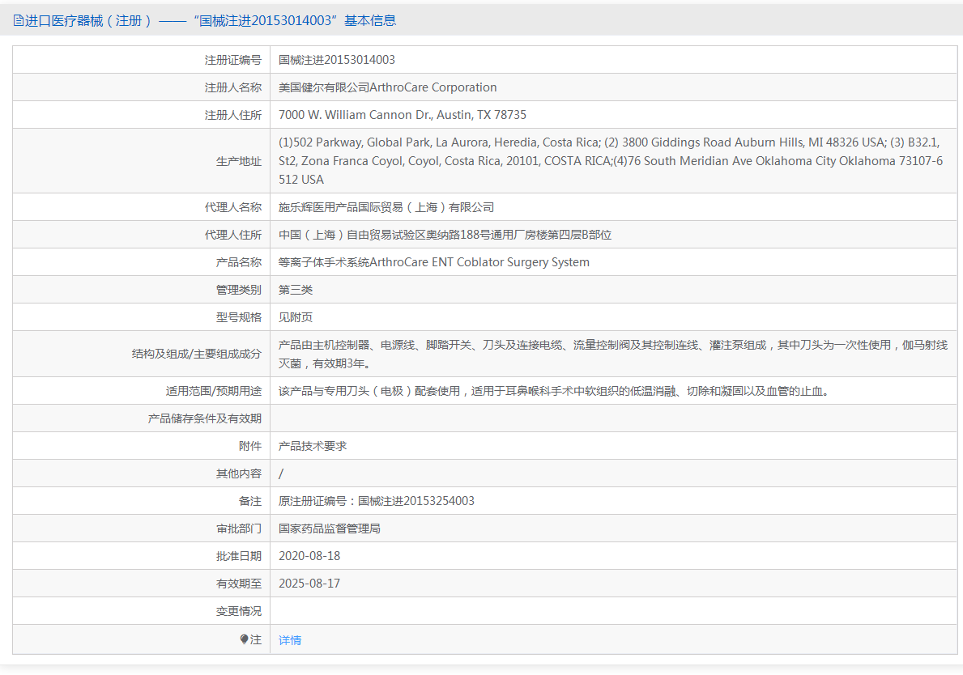Click the 变更情况 label
This screenshot has width=963, height=675.
point(238,611)
